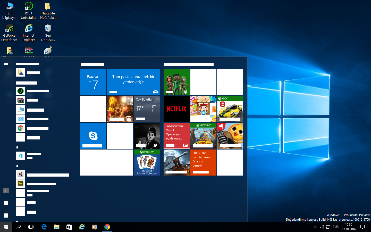Image resolution: width=371 pixels, height=232 pixels.
Task: Launch the Skype tile
Action: [93, 136]
